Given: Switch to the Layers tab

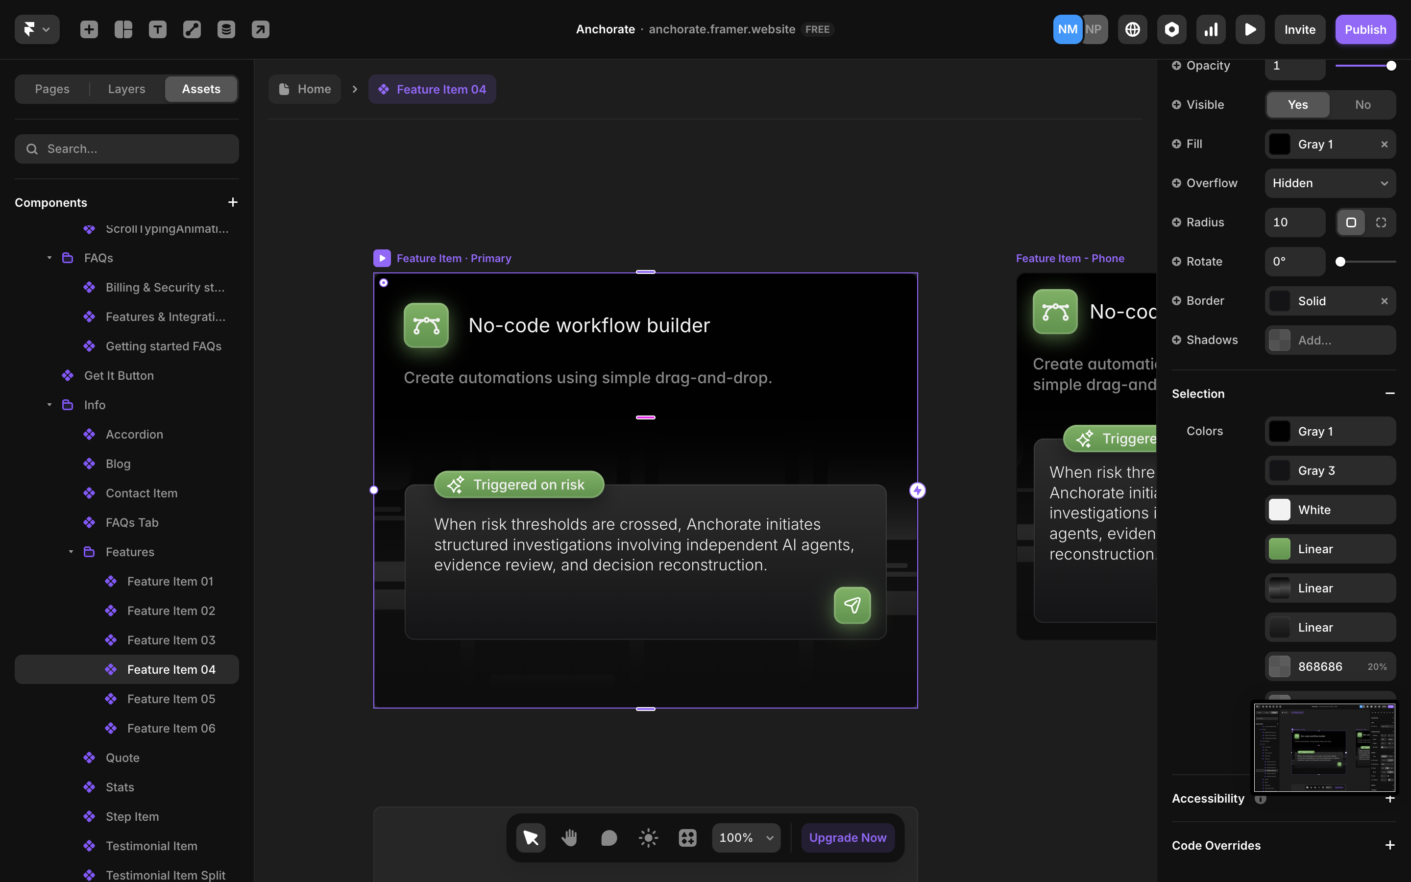Looking at the screenshot, I should point(126,89).
